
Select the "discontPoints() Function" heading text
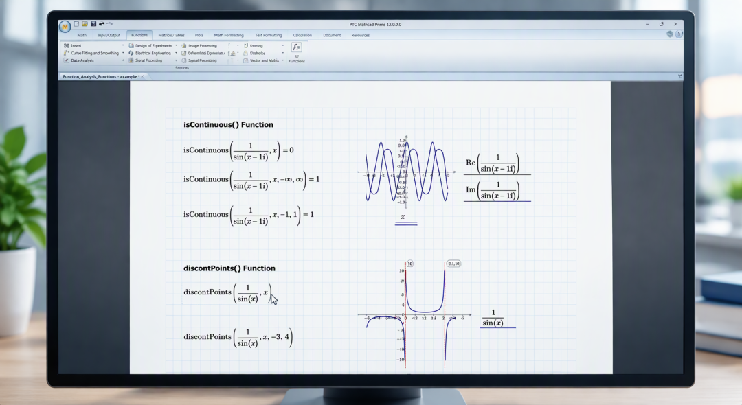[x=229, y=268]
